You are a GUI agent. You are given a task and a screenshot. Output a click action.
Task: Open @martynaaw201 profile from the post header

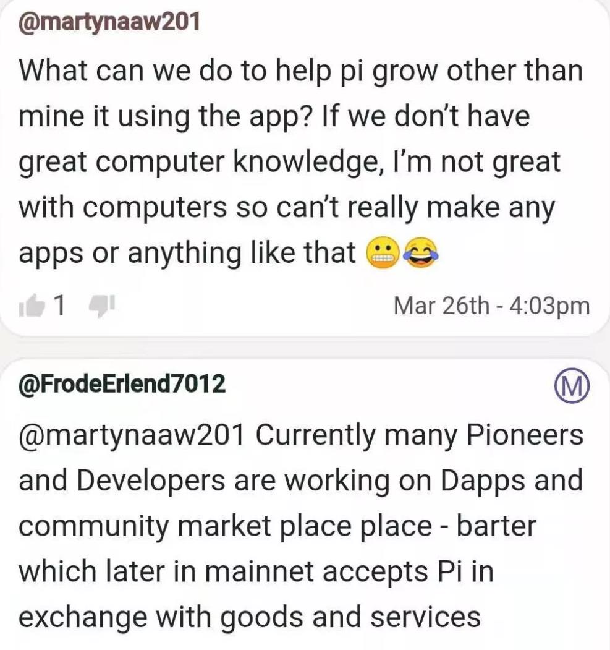[x=109, y=22]
